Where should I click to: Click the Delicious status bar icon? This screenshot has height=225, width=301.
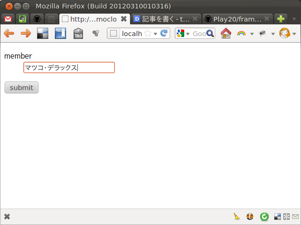tap(278, 217)
